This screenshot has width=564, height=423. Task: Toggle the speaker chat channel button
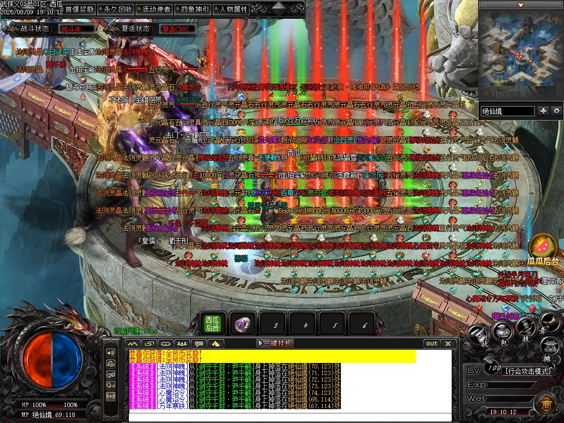111,352
